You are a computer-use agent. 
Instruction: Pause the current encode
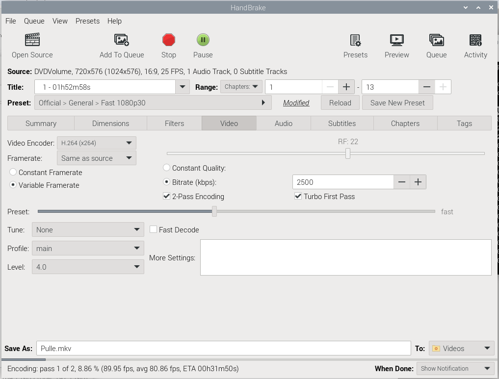pos(203,40)
